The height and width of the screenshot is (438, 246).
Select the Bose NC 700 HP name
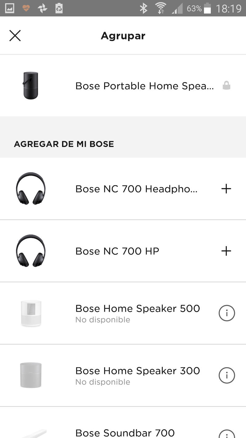pyautogui.click(x=117, y=251)
